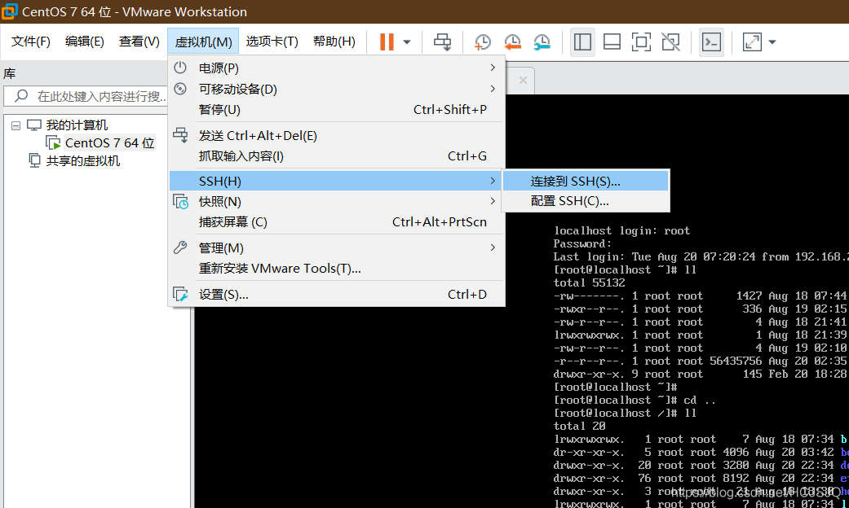The height and width of the screenshot is (508, 849).
Task: Click the chevron arrow on the 可移动设备(D) row
Action: 492,89
